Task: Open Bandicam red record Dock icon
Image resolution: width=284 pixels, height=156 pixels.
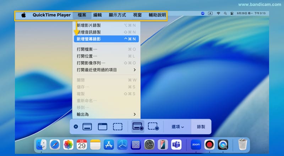Action: 209,145
